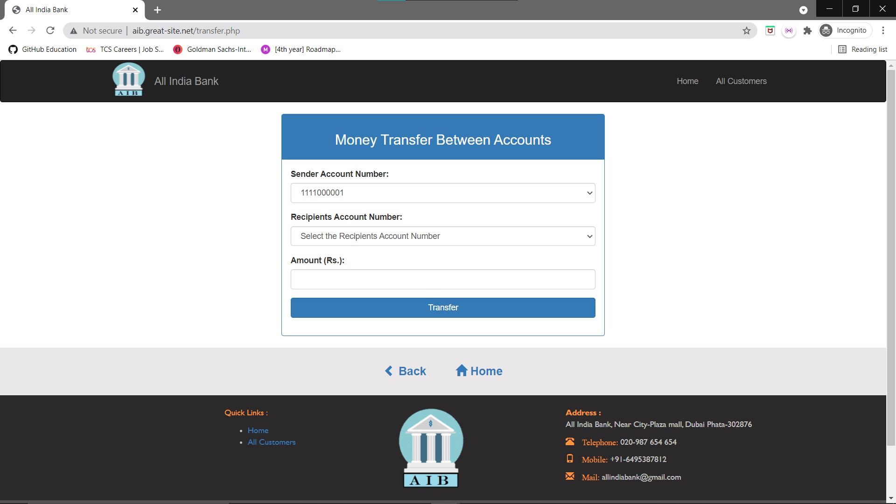Click the address bar URL
This screenshot has width=896, height=504.
[186, 31]
